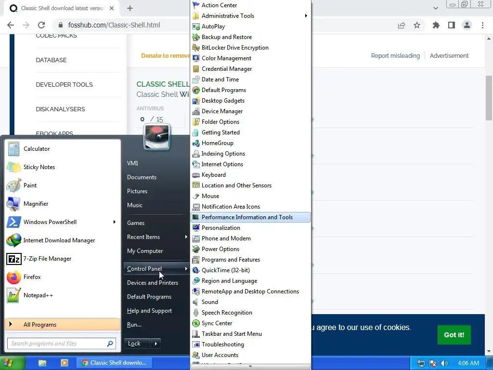Expand the Recent Items submenu arrow
493x370 pixels.
pyautogui.click(x=186, y=237)
